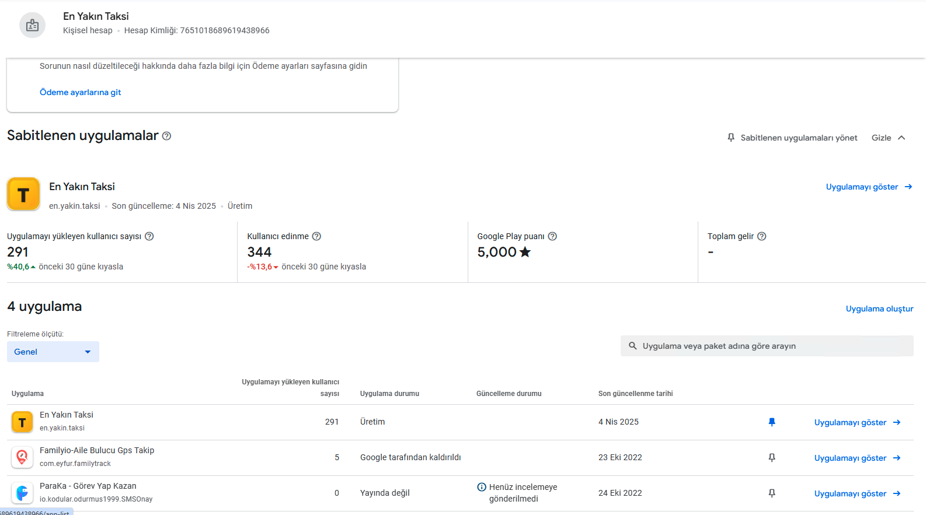Click En Yakın Taksi icon in app table
The height and width of the screenshot is (515, 926).
tap(22, 422)
